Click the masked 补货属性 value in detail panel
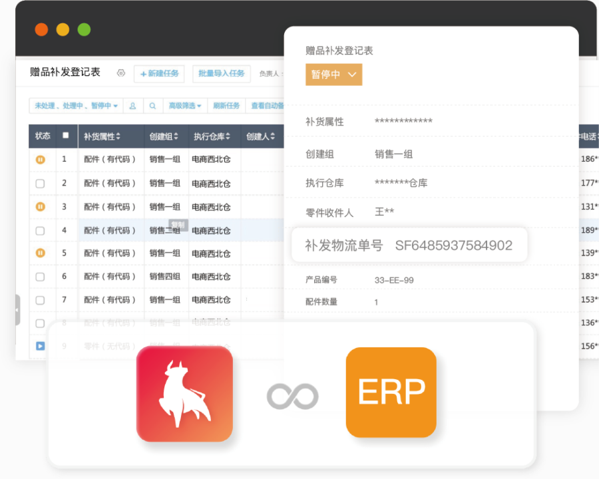This screenshot has width=599, height=479. click(403, 121)
